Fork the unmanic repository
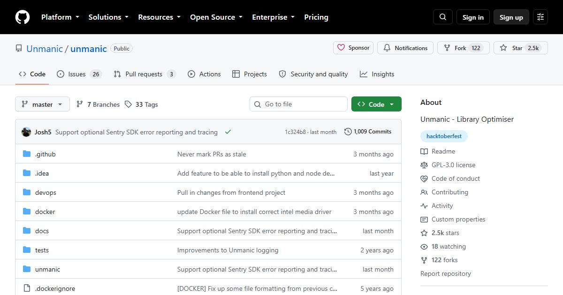The image size is (563, 295). pyautogui.click(x=464, y=48)
